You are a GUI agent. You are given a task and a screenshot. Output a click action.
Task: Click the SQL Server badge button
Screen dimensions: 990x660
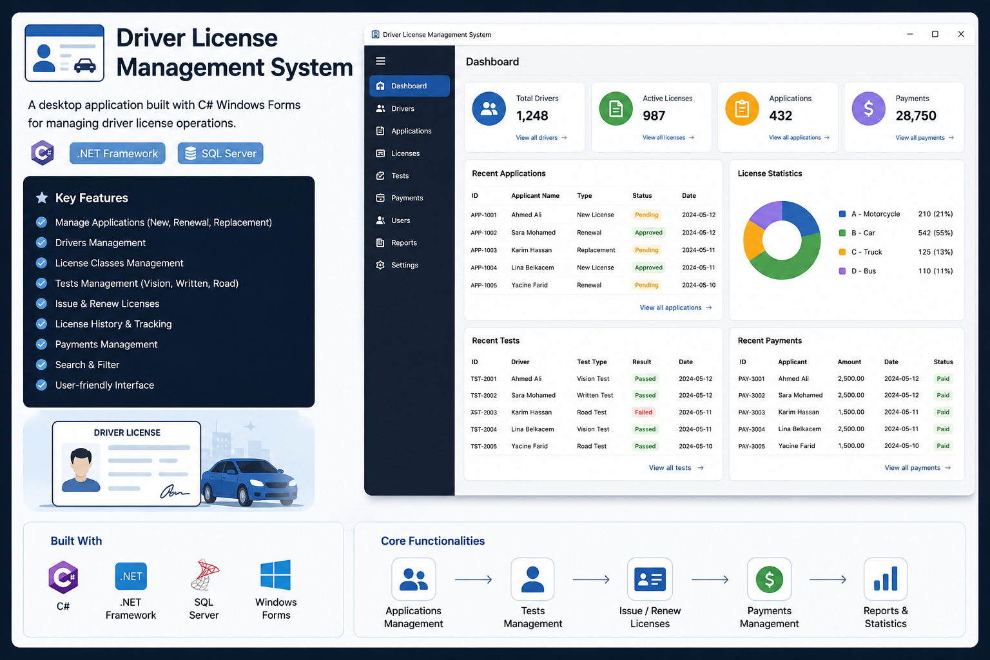tap(220, 153)
